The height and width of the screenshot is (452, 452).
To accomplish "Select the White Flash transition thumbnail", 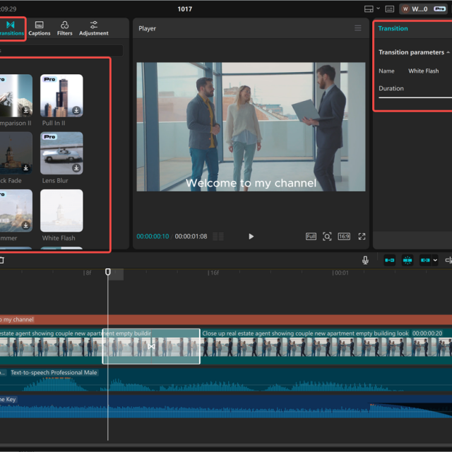I will pos(61,210).
